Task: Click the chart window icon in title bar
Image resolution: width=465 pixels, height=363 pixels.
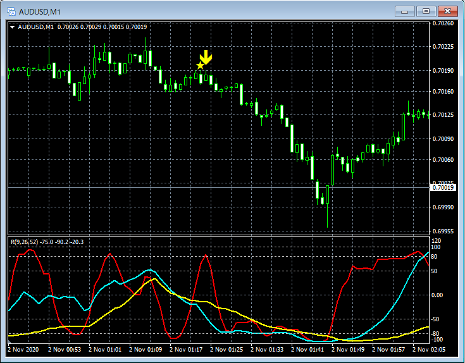Action: point(10,11)
